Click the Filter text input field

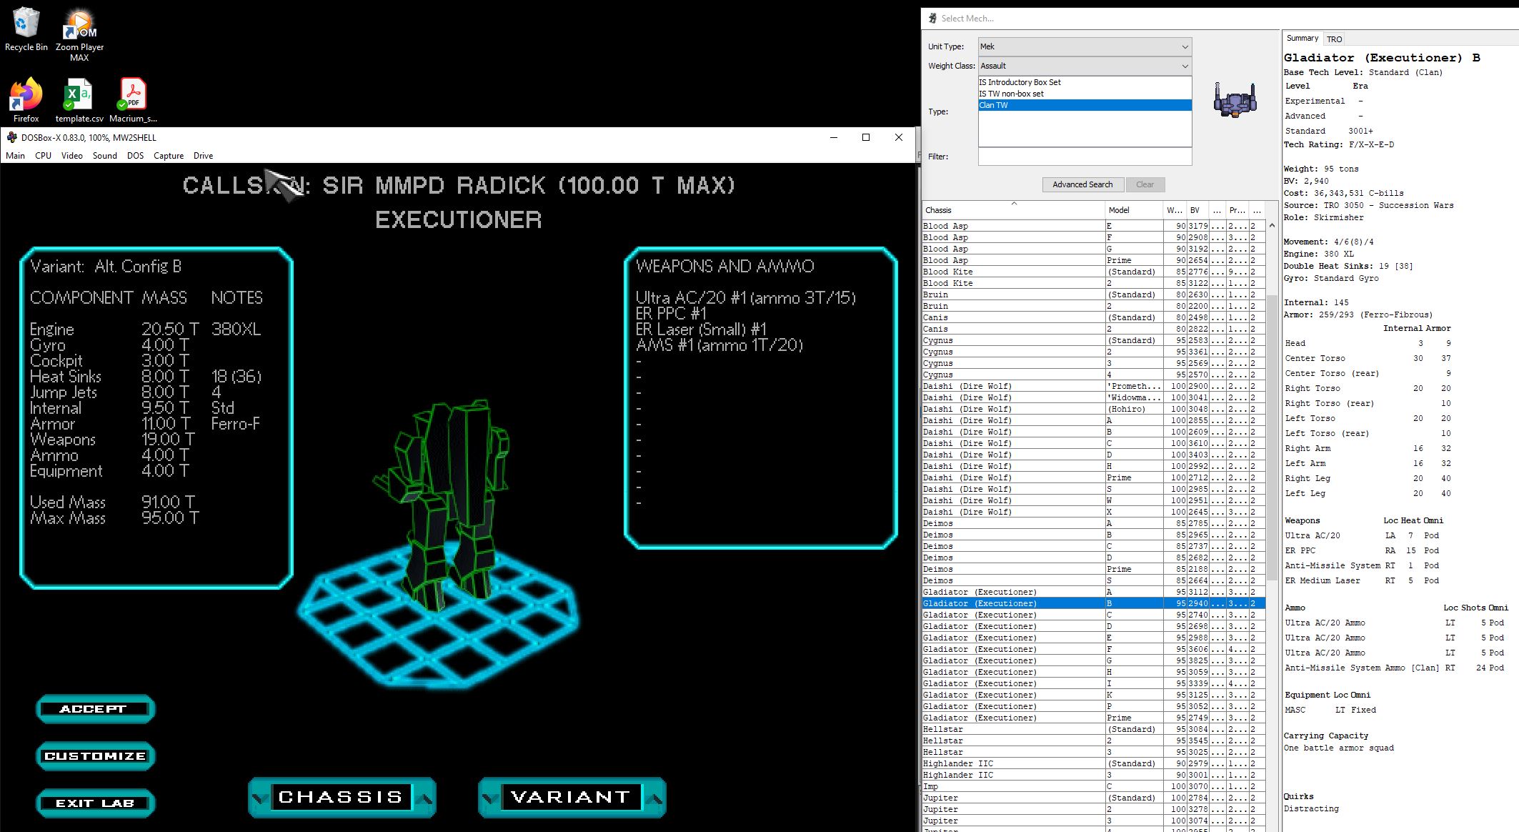(x=1084, y=157)
